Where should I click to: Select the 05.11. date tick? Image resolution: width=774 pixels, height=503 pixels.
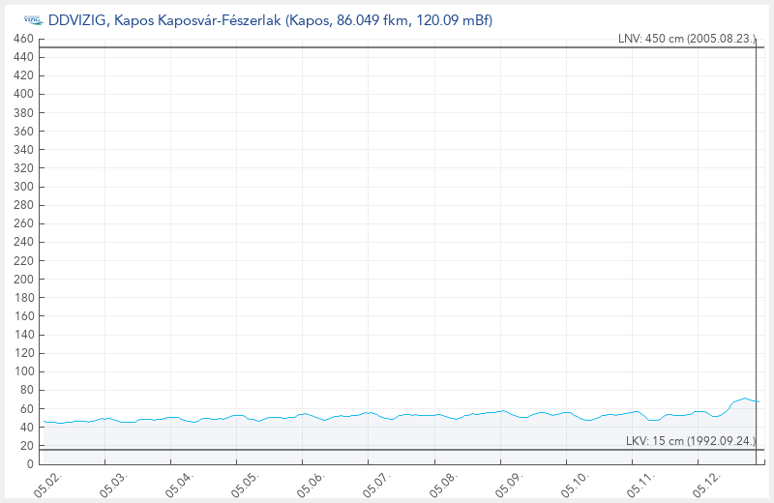click(x=641, y=485)
